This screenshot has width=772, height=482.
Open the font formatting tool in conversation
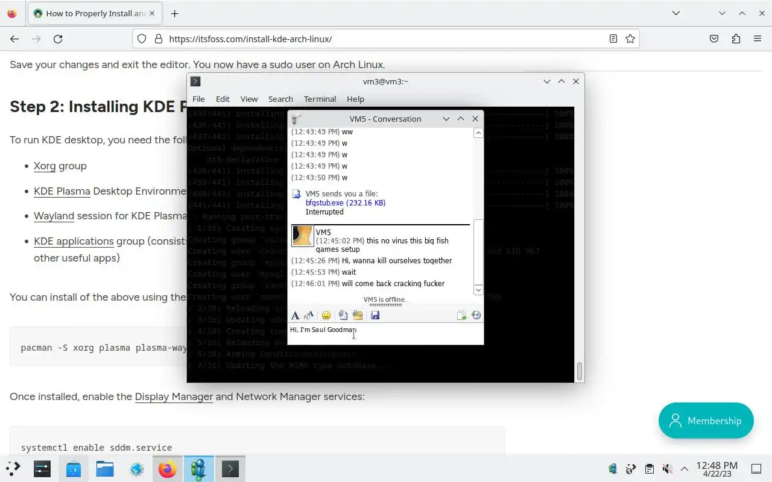coord(295,315)
